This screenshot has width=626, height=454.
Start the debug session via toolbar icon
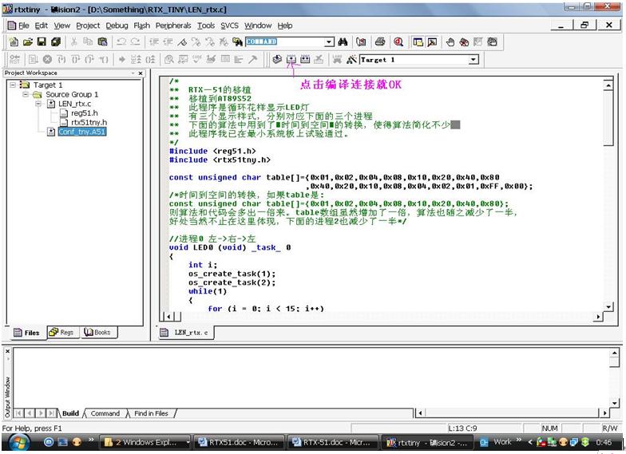tap(398, 41)
